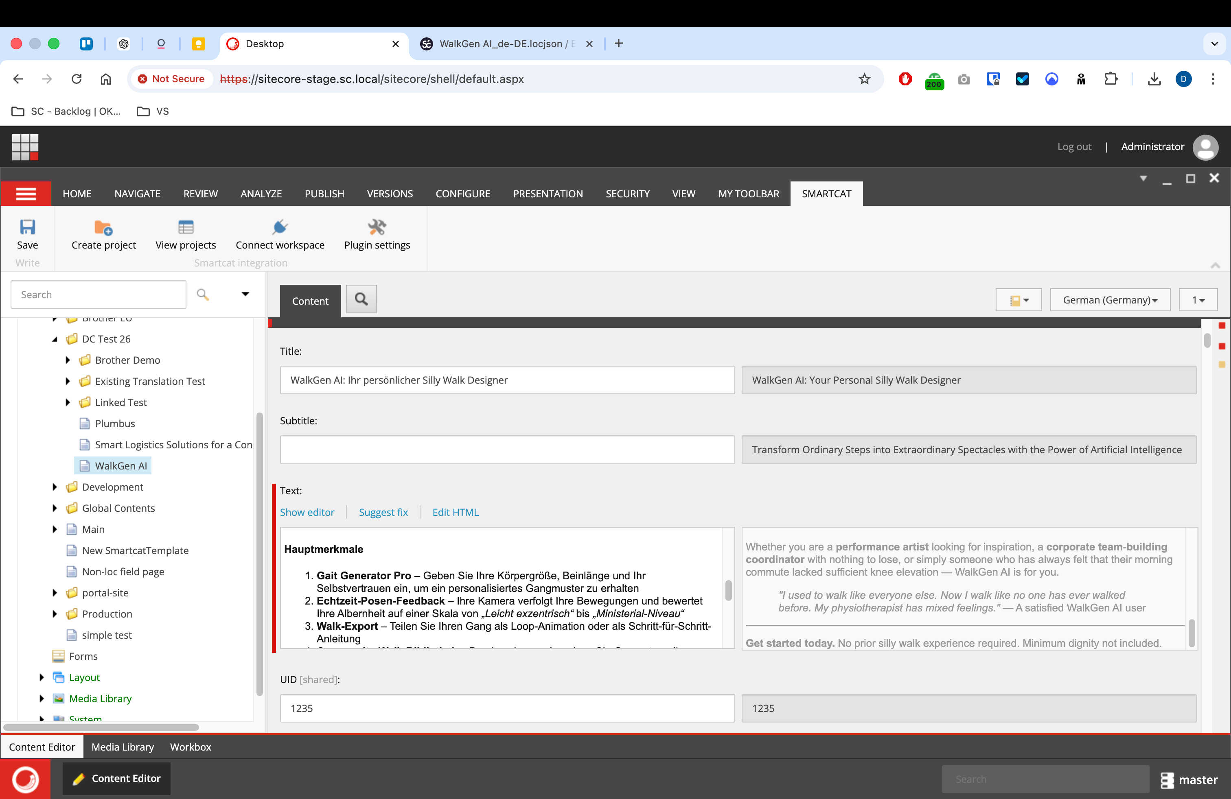Click Connect workspace plug icon
Viewport: 1231px width, 799px height.
pyautogui.click(x=280, y=227)
